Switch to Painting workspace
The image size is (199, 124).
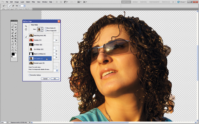pyautogui.click(x=144, y=2)
